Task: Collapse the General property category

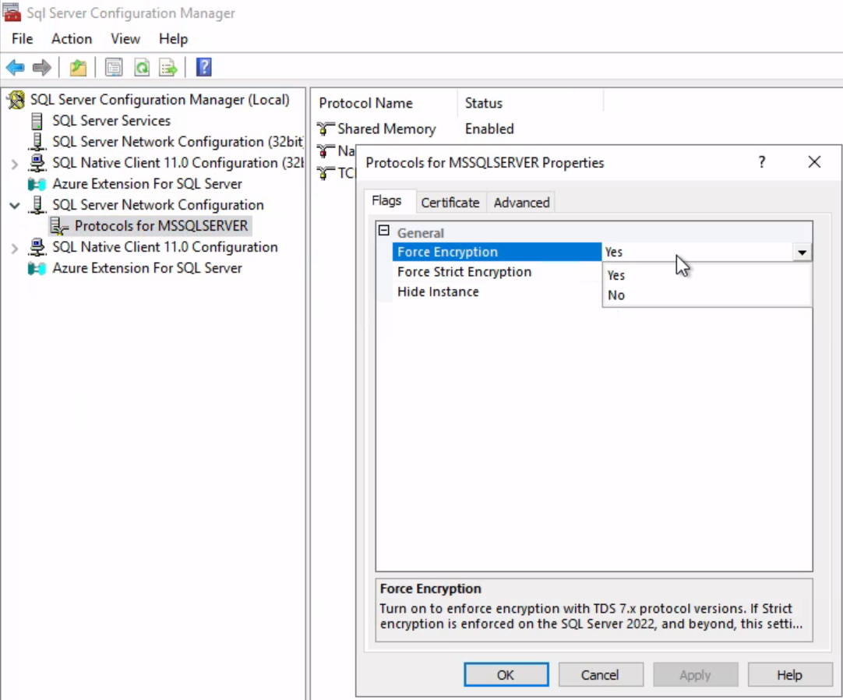Action: (384, 231)
